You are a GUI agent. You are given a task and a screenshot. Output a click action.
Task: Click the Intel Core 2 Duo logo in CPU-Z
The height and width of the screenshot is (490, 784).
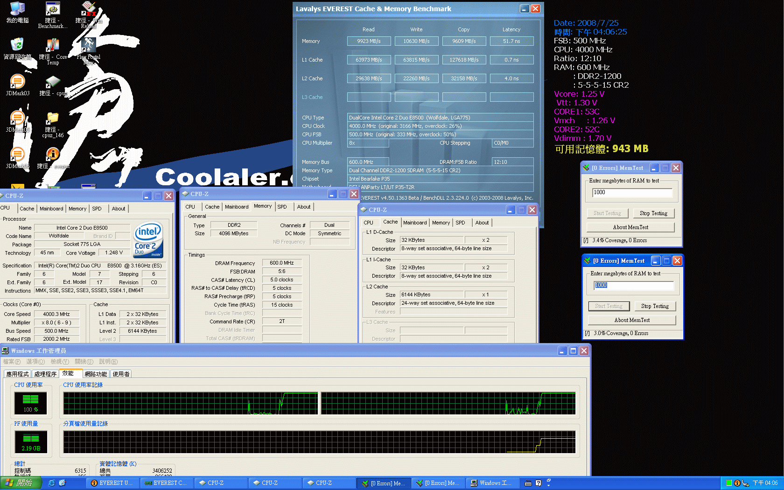click(x=148, y=239)
